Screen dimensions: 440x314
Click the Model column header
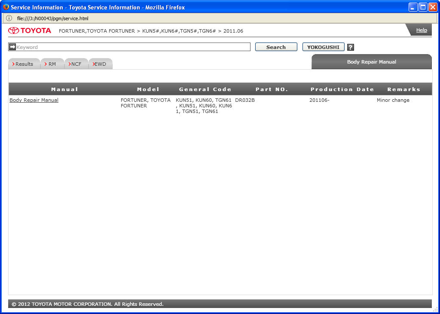pyautogui.click(x=148, y=89)
